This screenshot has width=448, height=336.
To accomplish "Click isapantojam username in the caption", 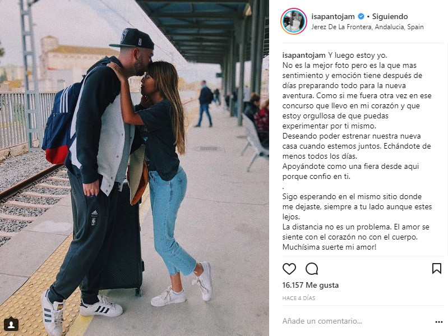I will 304,55.
